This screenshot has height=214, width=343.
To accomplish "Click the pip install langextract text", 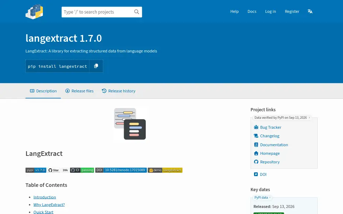I will pos(57,66).
